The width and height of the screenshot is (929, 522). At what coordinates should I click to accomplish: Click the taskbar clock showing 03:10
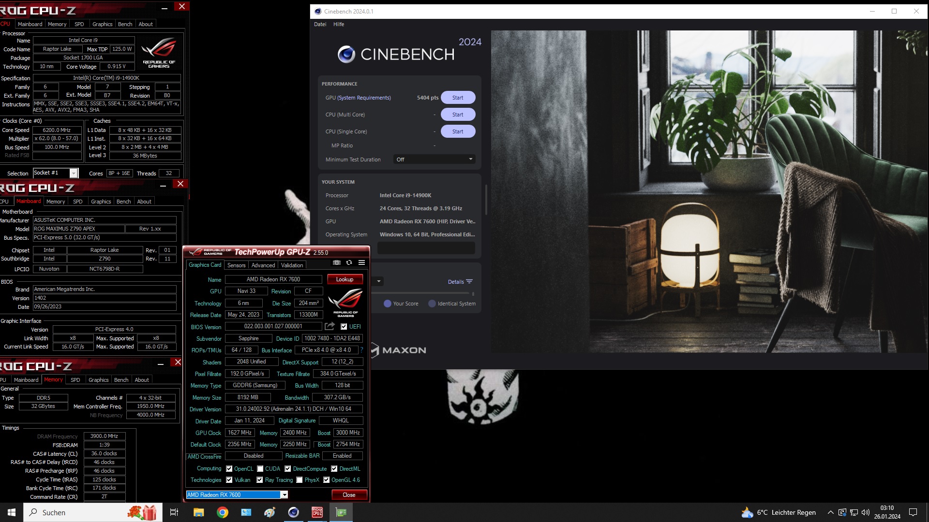887,512
